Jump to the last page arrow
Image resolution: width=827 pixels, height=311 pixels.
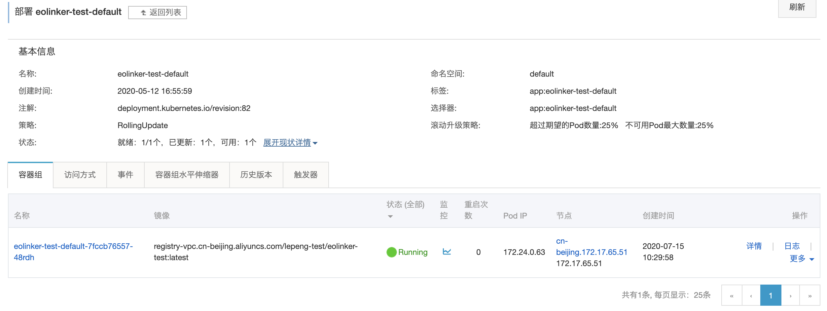[809, 295]
